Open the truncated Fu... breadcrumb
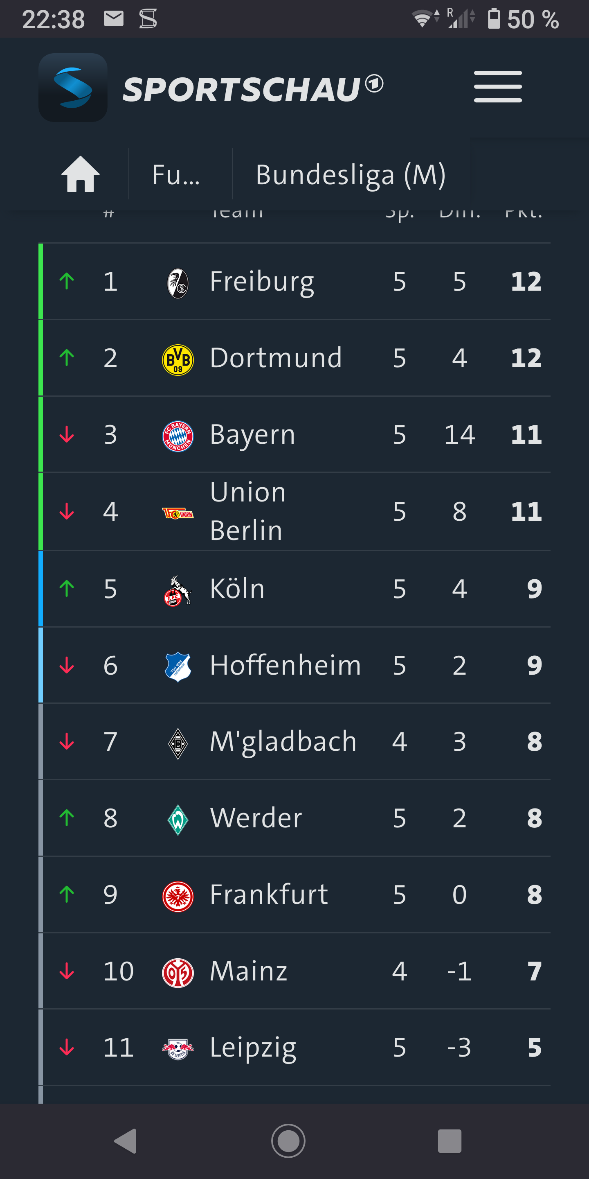 (x=176, y=174)
